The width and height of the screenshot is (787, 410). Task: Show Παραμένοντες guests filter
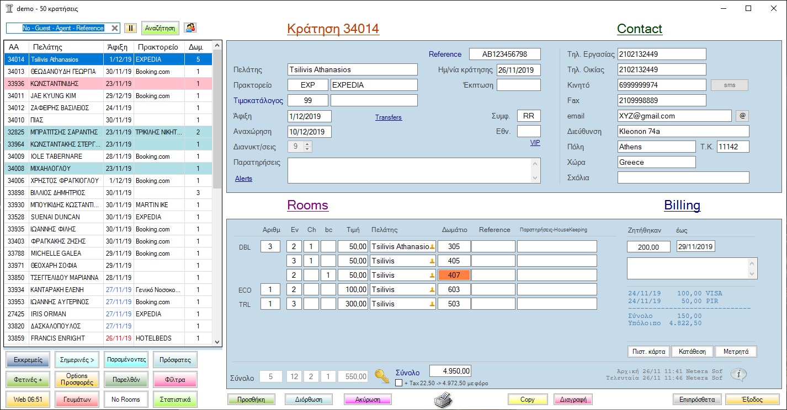point(126,360)
